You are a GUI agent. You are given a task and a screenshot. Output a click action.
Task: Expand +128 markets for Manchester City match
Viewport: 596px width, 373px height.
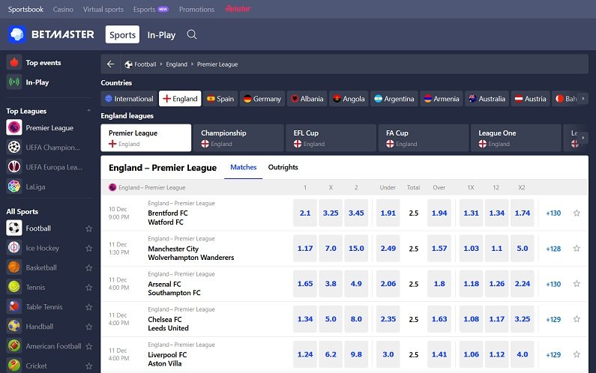tap(553, 249)
